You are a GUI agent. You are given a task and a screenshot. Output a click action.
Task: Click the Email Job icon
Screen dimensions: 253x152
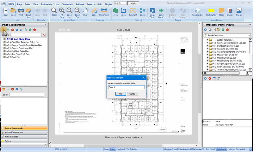pos(28,13)
